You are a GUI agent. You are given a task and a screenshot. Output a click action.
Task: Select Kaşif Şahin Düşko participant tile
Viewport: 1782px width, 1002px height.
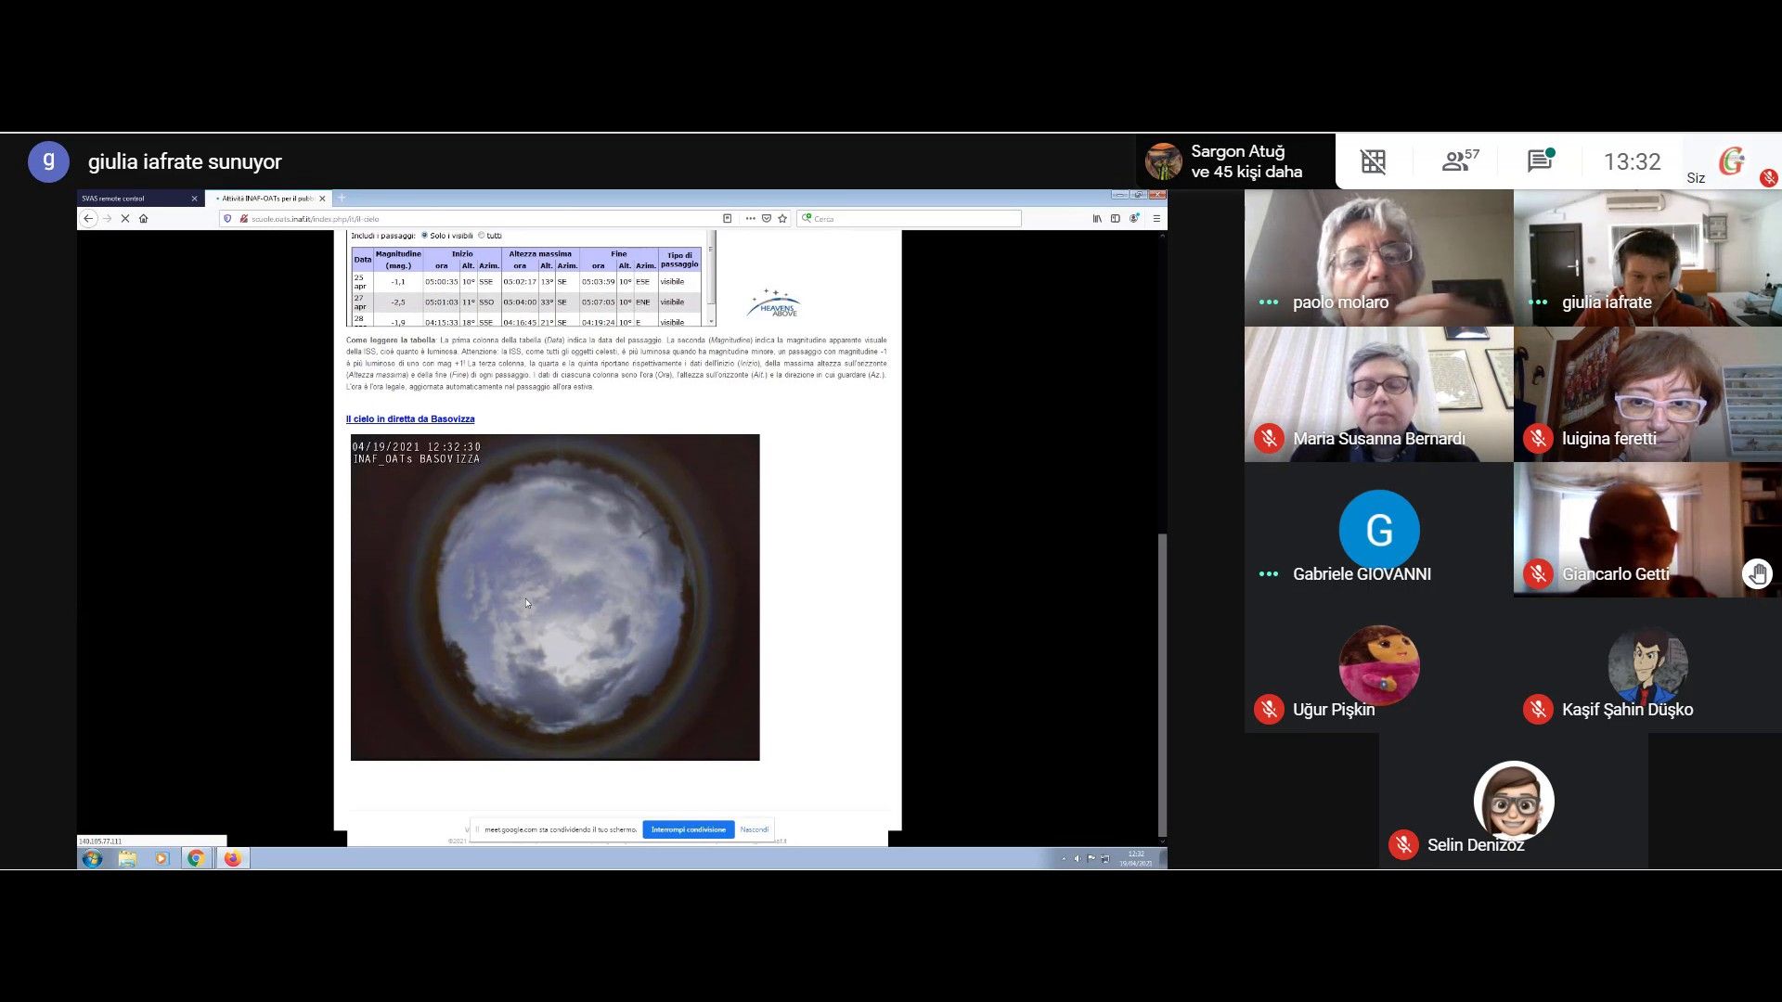pyautogui.click(x=1647, y=664)
